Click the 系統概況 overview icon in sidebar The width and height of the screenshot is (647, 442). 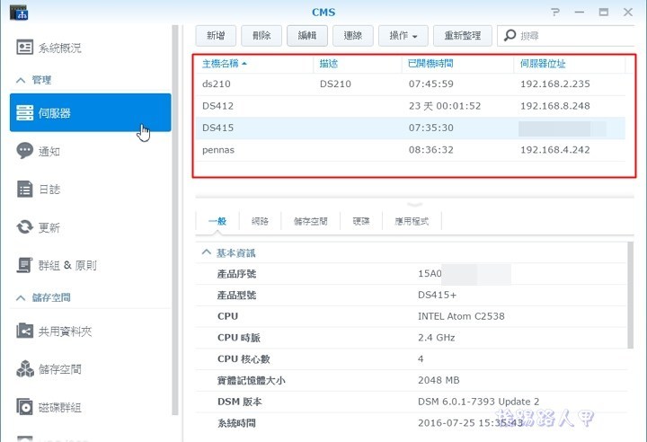[25, 47]
